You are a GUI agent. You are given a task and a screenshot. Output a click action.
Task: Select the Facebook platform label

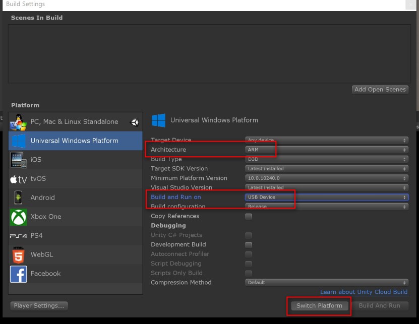(x=45, y=274)
